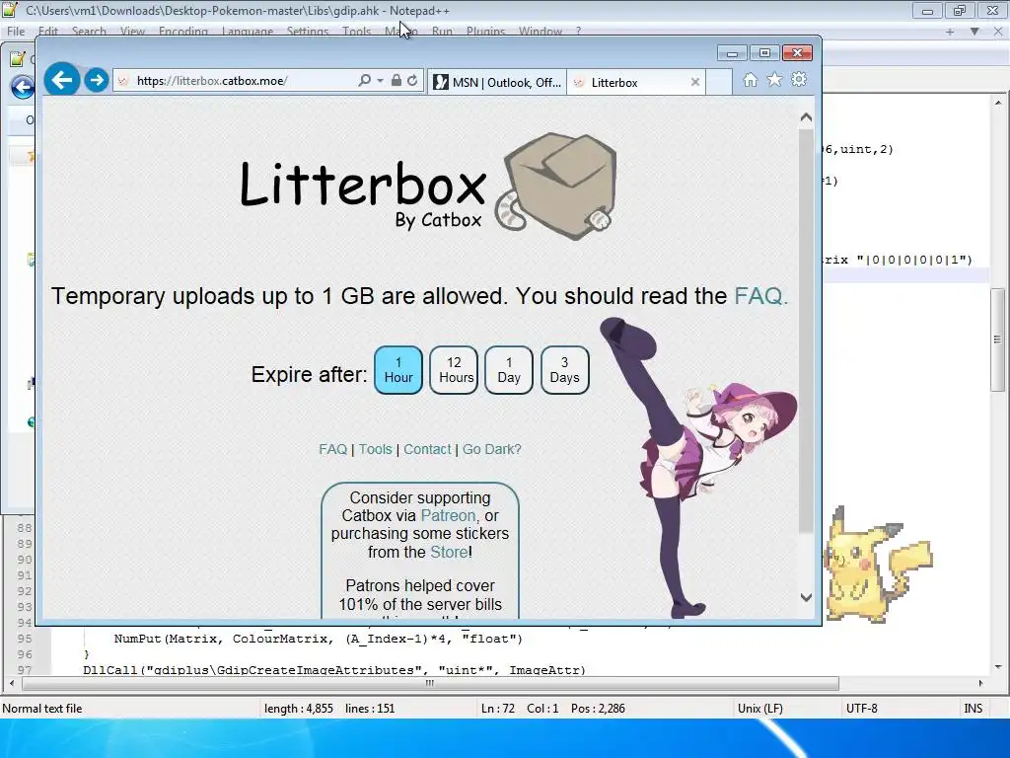Screen dimensions: 1010x758
Task: Click the Pikachu desktop pet sprite
Action: 879,565
